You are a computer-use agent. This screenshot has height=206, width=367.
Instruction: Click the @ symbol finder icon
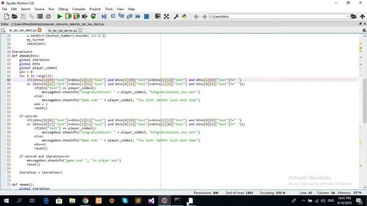pyautogui.click(x=48, y=17)
